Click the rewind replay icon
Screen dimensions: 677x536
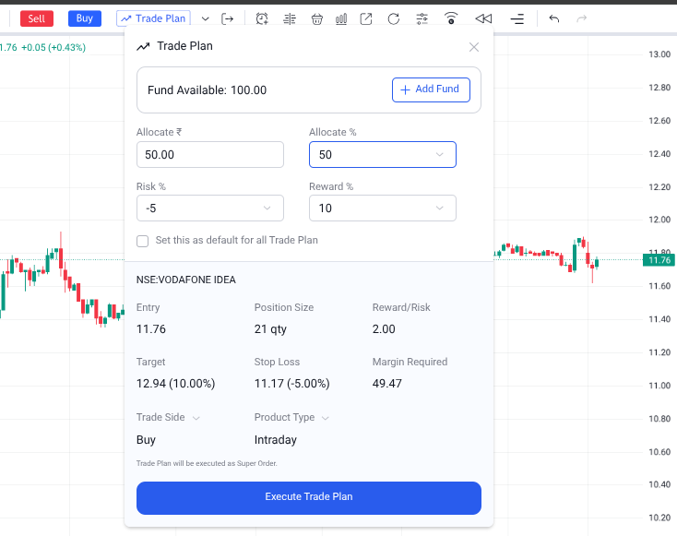483,18
